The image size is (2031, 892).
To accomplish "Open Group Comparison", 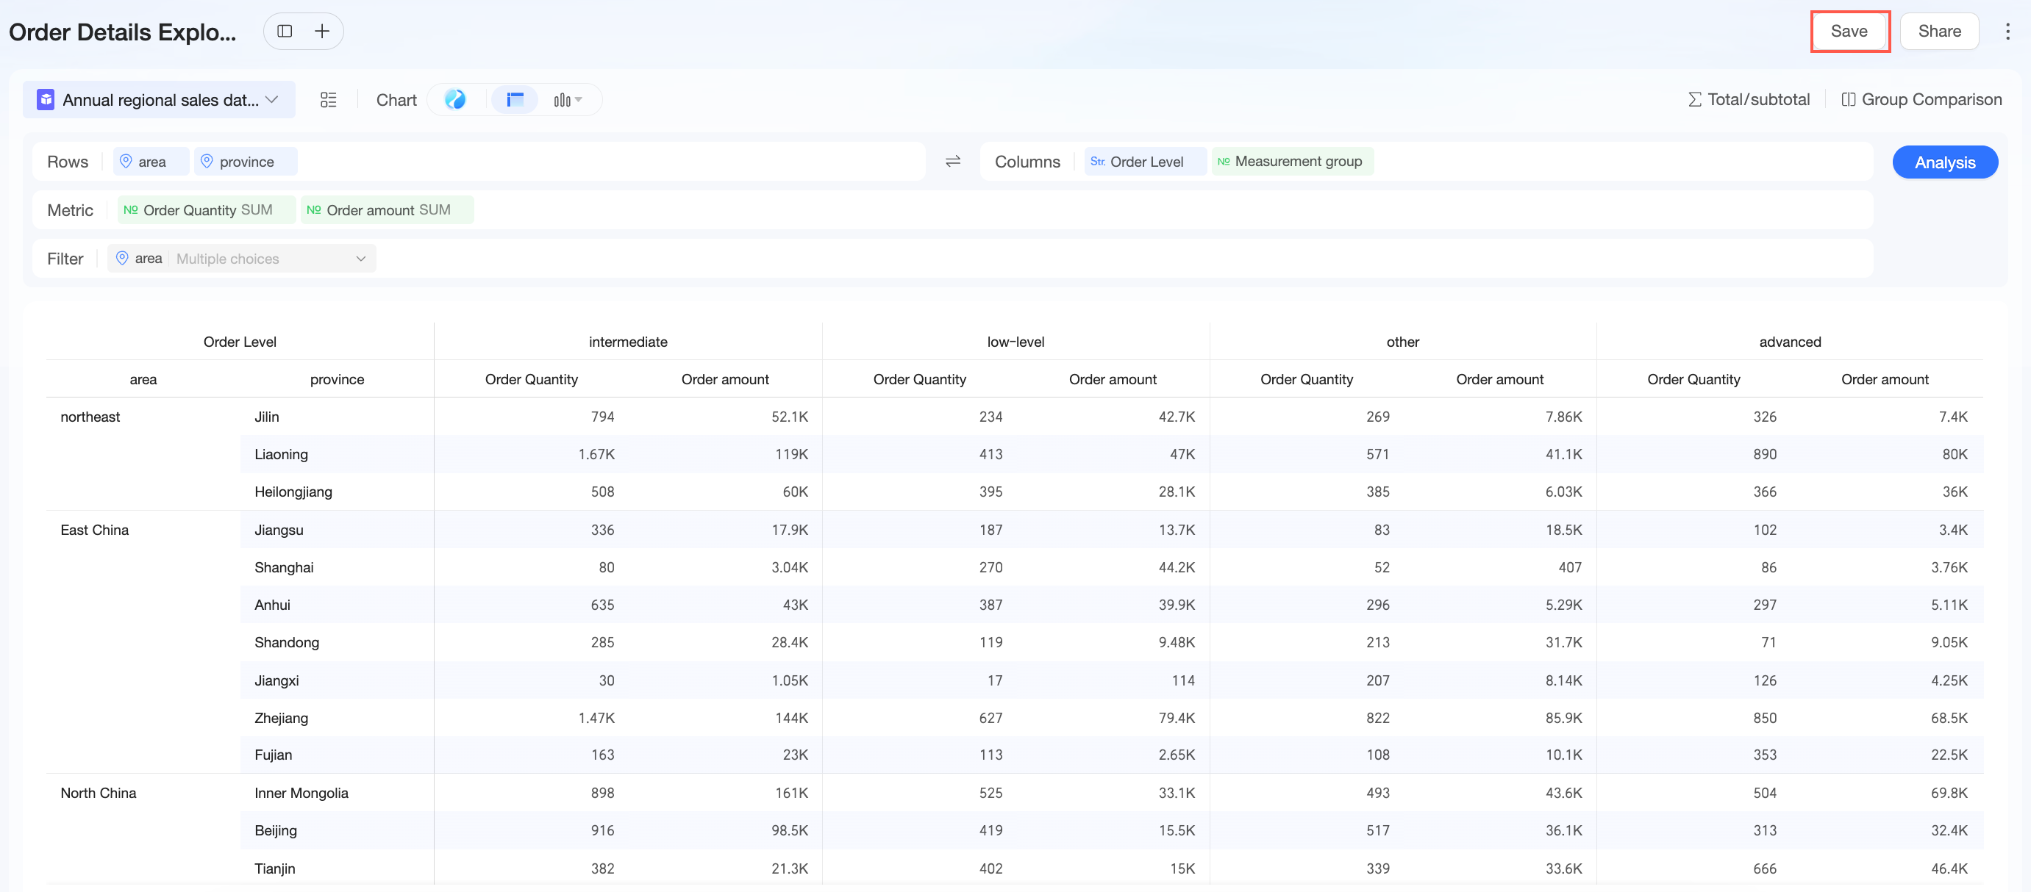I will coord(1921,99).
